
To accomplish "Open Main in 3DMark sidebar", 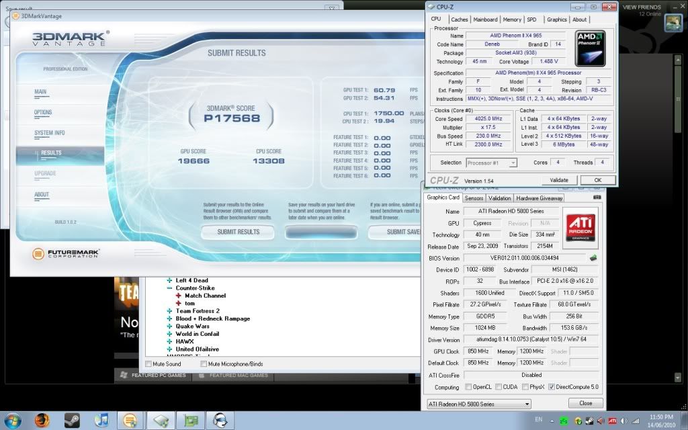I will point(40,92).
